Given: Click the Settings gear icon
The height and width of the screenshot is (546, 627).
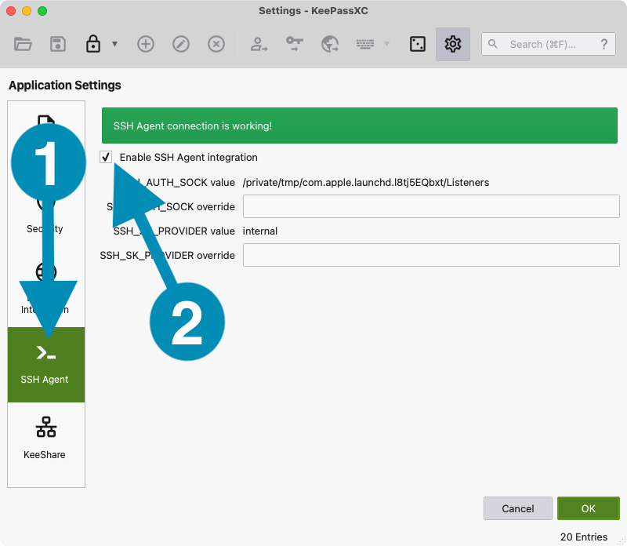Looking at the screenshot, I should [x=452, y=44].
